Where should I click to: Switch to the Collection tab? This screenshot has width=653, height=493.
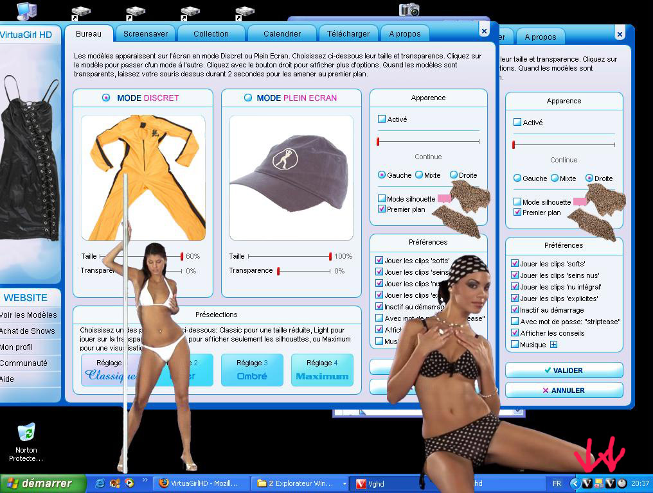211,33
